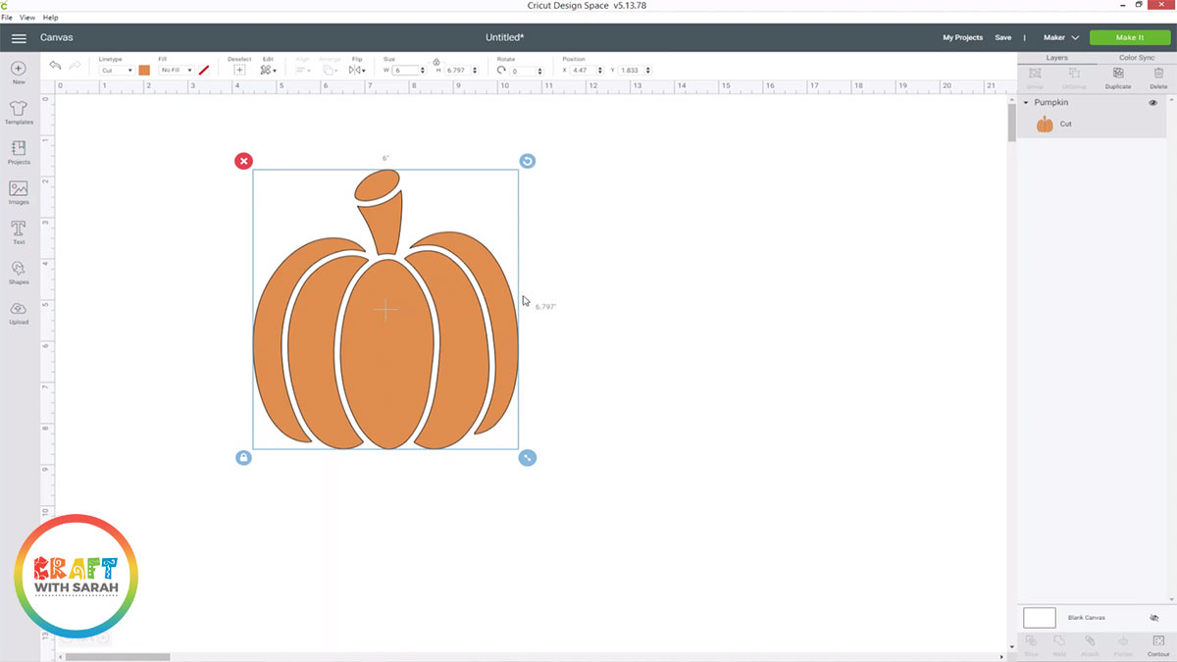Click the green Make It button
1177x662 pixels.
1130,37
